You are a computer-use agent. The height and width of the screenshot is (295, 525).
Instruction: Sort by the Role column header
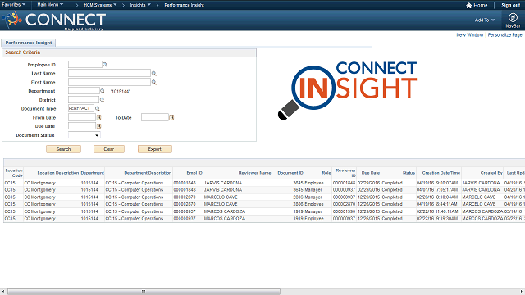pyautogui.click(x=326, y=173)
